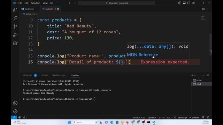Click the Prettier status bar item
Screen dimensions: 223x125
(194, 117)
